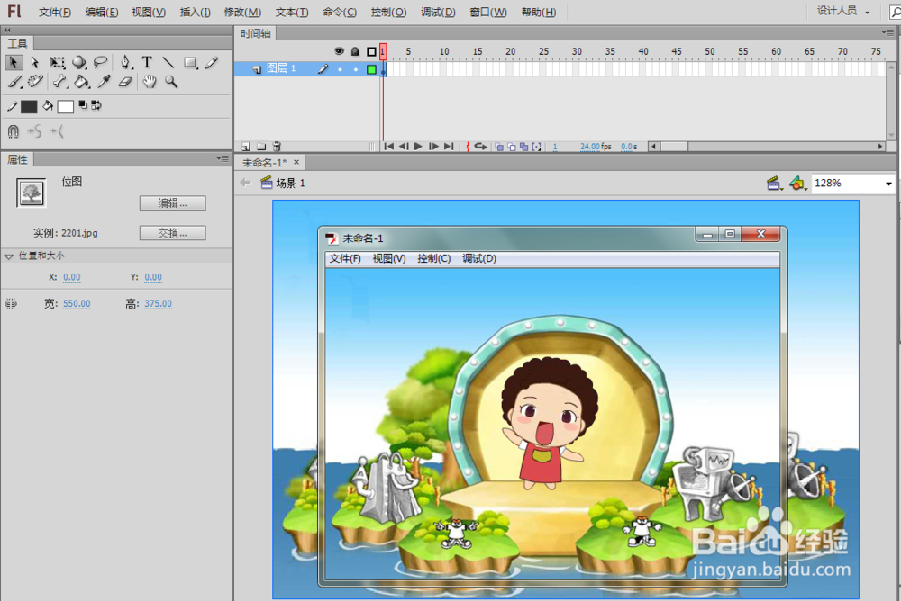The width and height of the screenshot is (901, 601).
Task: Select the Bone tool
Action: click(x=59, y=82)
